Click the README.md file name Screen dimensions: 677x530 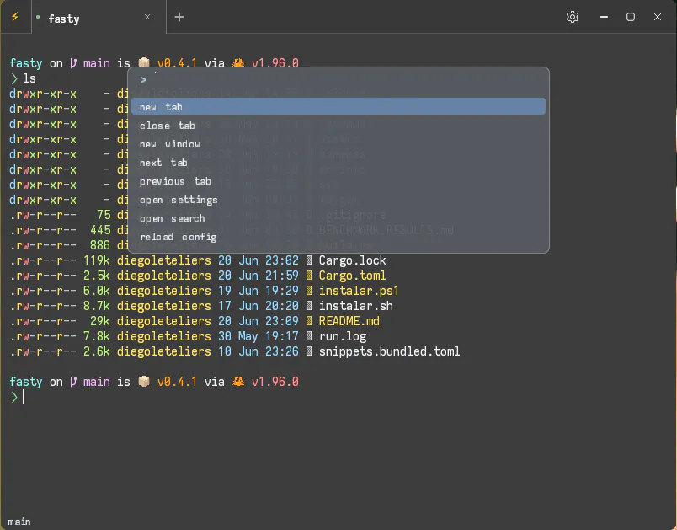(349, 321)
